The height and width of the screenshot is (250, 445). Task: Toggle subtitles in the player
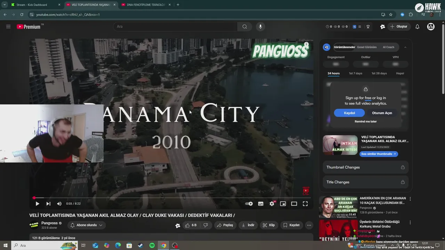pos(261,204)
